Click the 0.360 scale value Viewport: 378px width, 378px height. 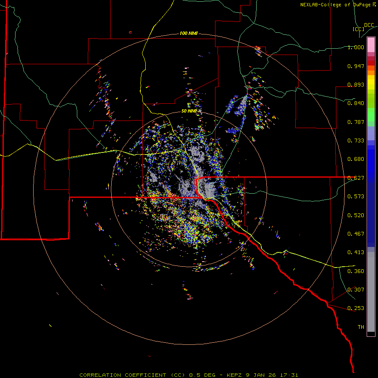[x=356, y=271]
